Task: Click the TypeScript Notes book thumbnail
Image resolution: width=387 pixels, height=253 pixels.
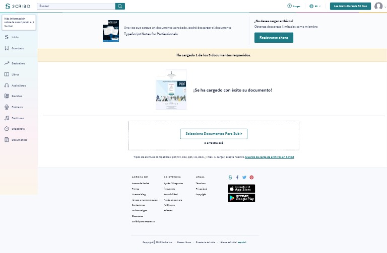Action: tap(111, 31)
